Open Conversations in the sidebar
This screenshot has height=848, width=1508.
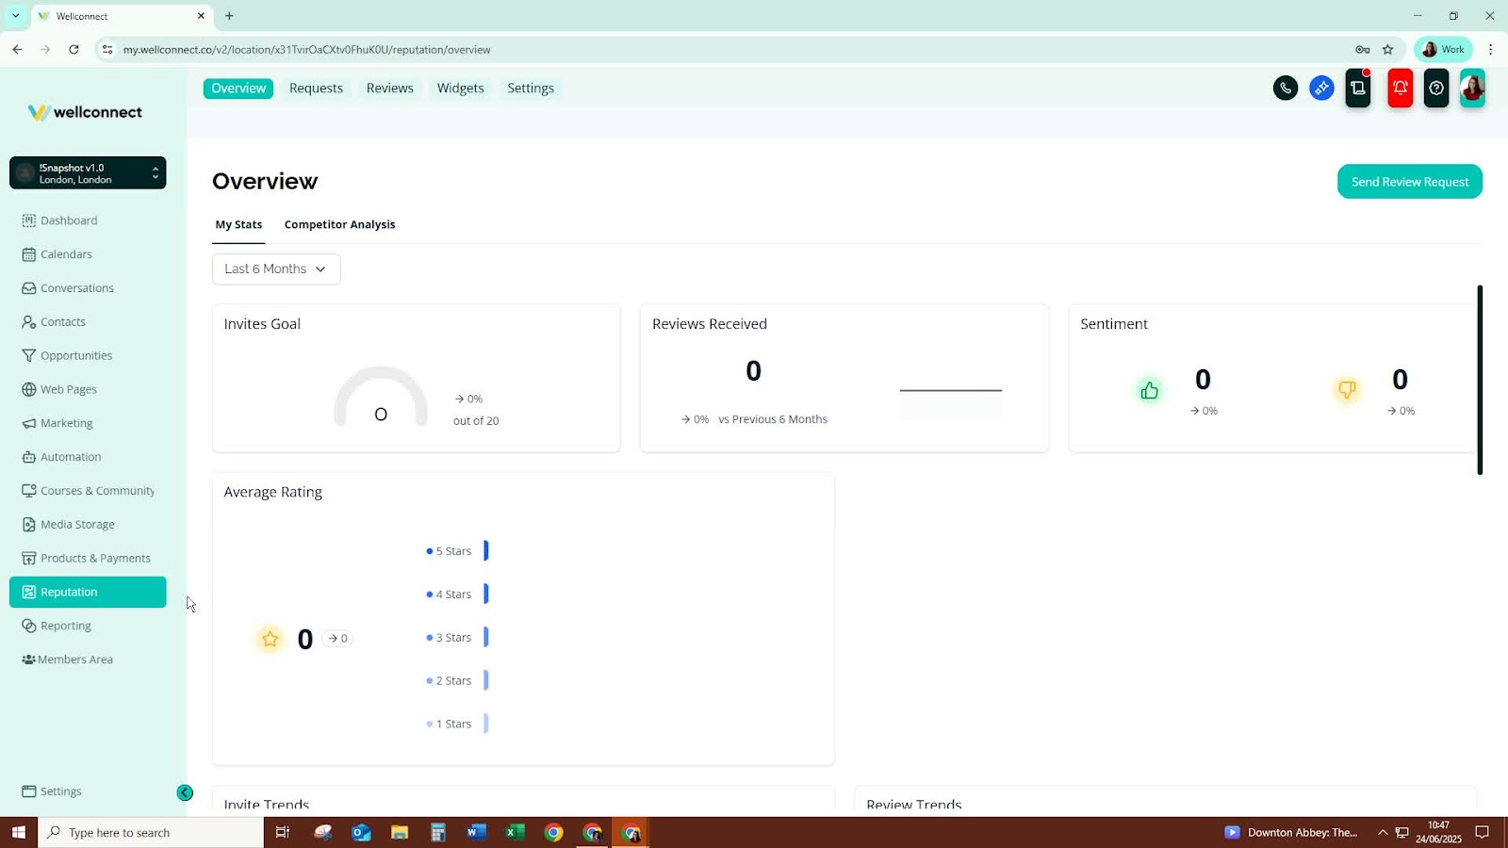point(76,288)
